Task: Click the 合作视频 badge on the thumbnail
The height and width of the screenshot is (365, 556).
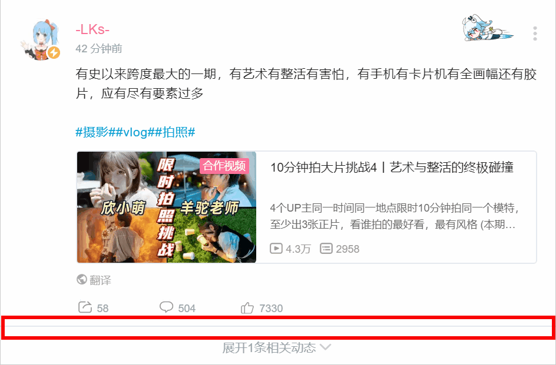Action: pyautogui.click(x=224, y=166)
